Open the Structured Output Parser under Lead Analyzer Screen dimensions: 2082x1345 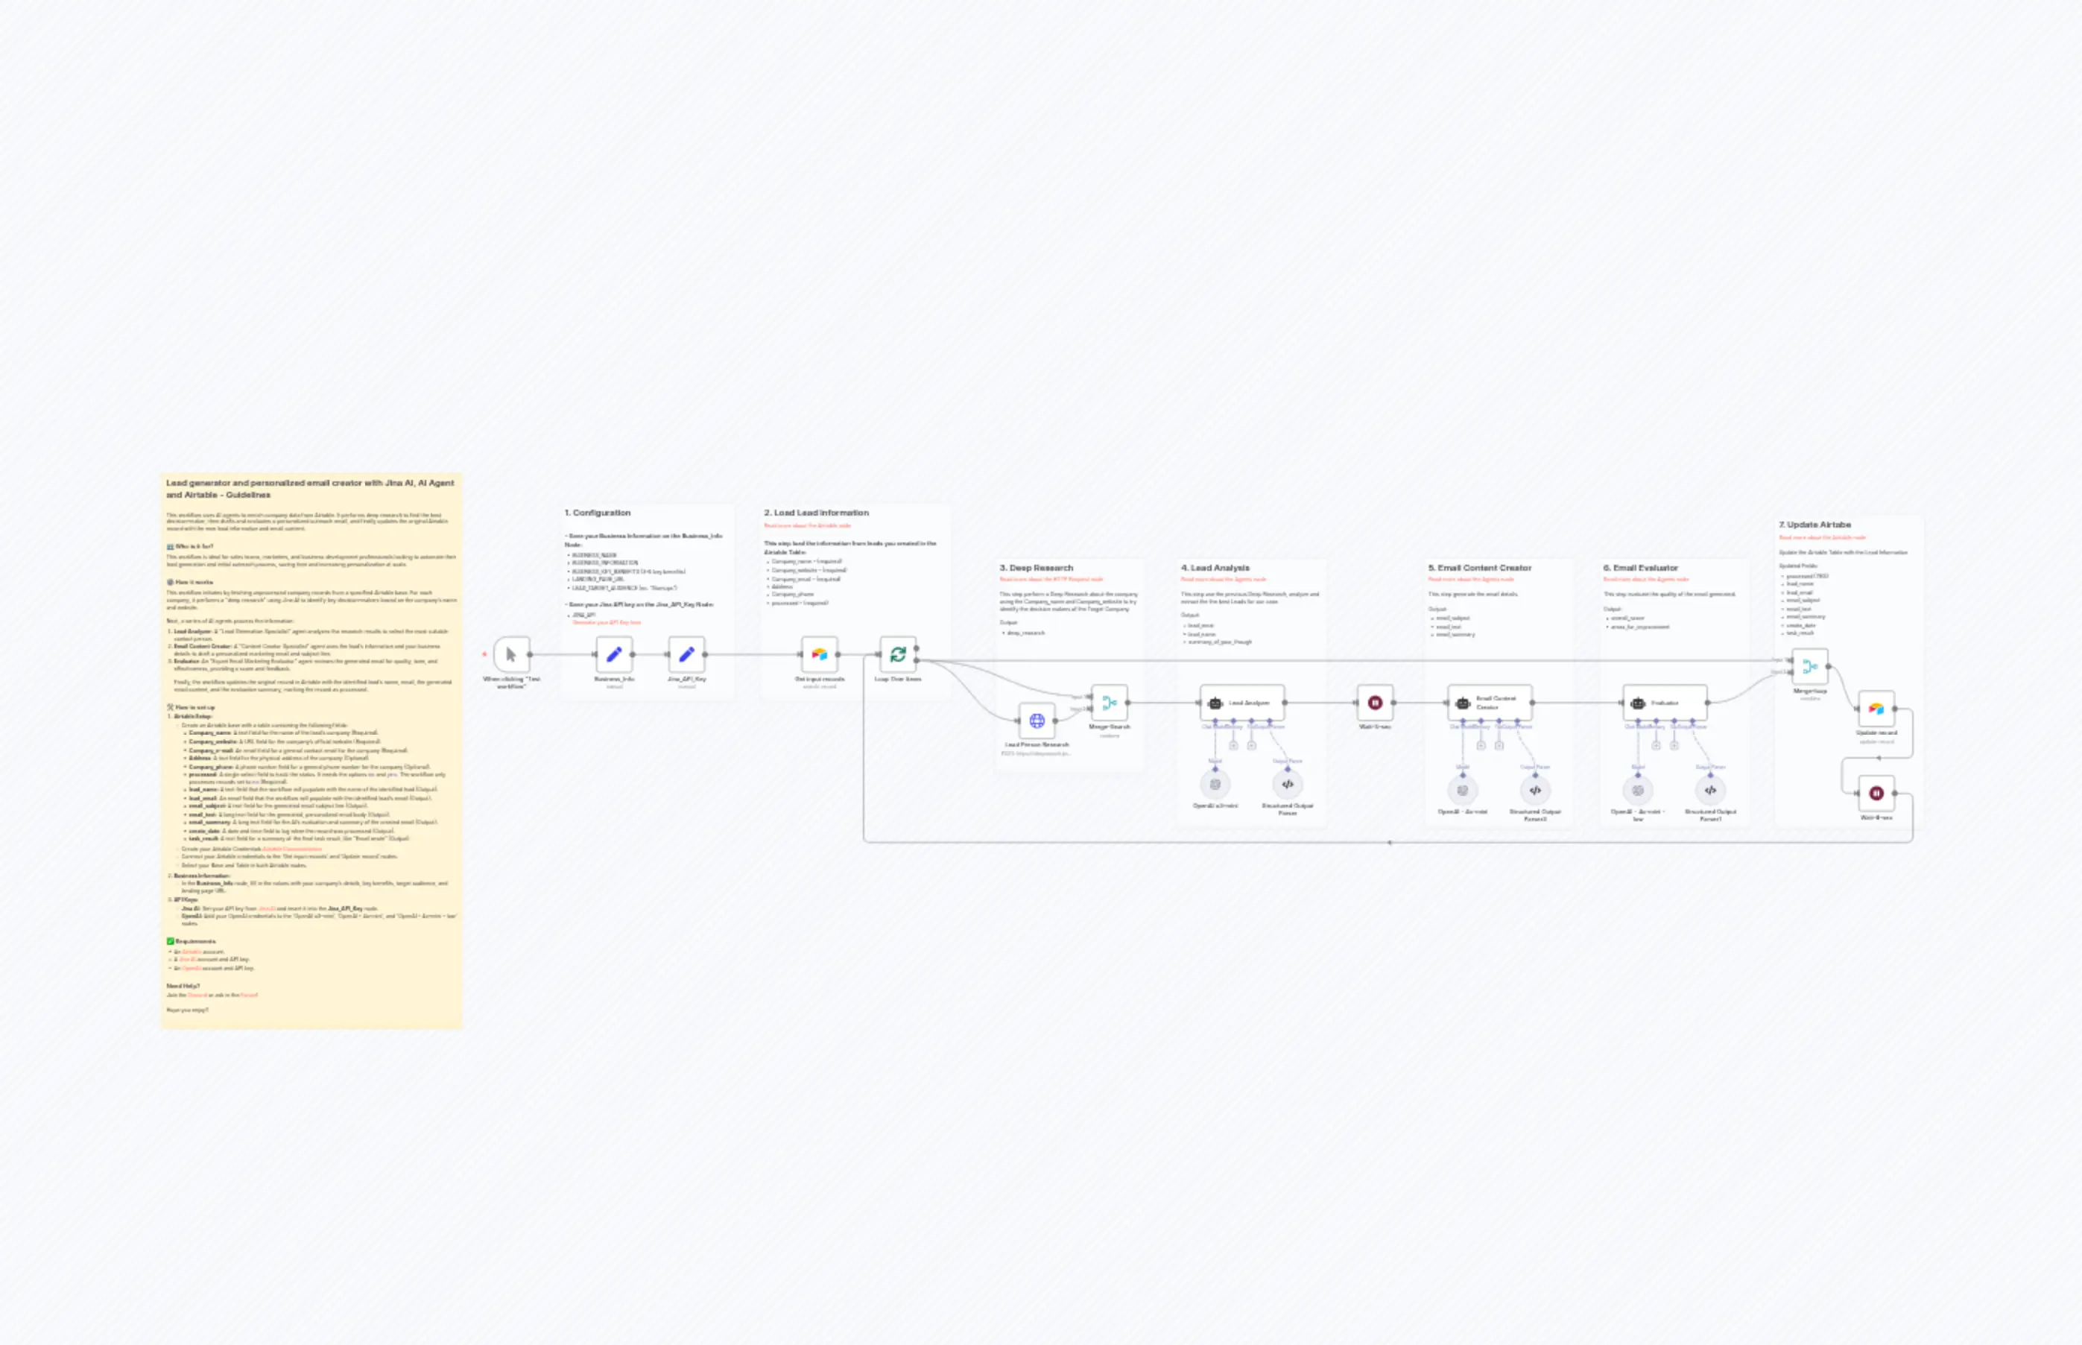coord(1288,783)
